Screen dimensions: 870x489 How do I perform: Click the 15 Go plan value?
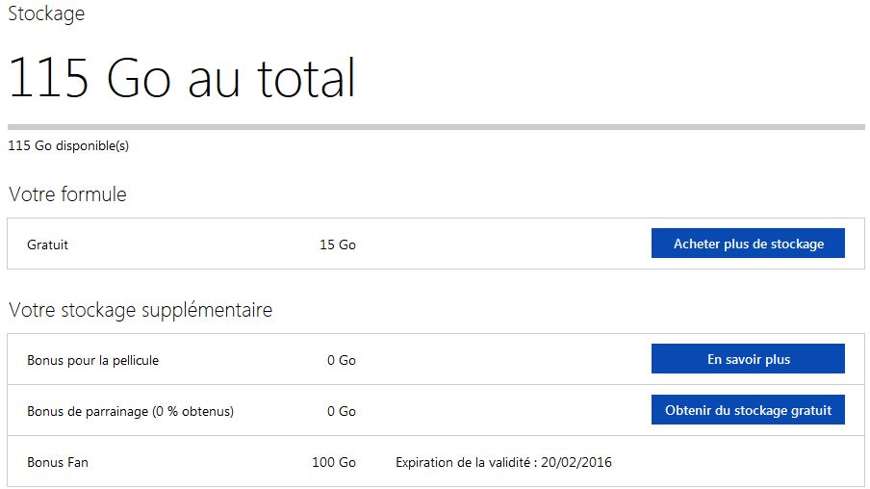(x=338, y=244)
